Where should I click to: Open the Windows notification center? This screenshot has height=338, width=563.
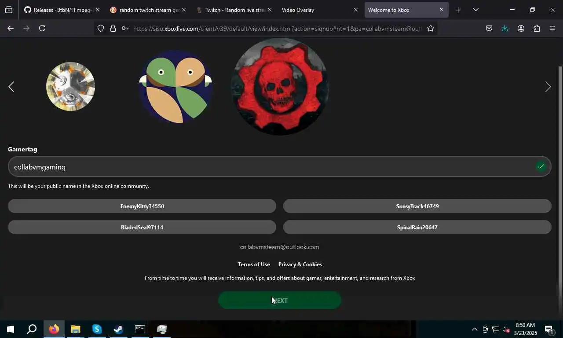click(x=549, y=329)
